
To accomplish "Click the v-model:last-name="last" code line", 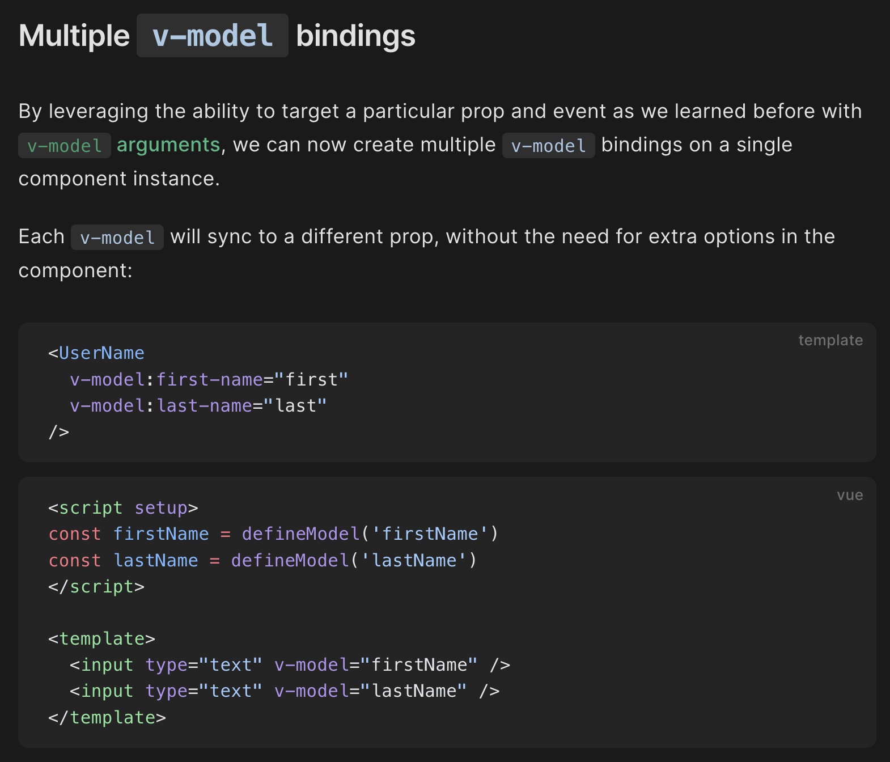I will pyautogui.click(x=198, y=405).
